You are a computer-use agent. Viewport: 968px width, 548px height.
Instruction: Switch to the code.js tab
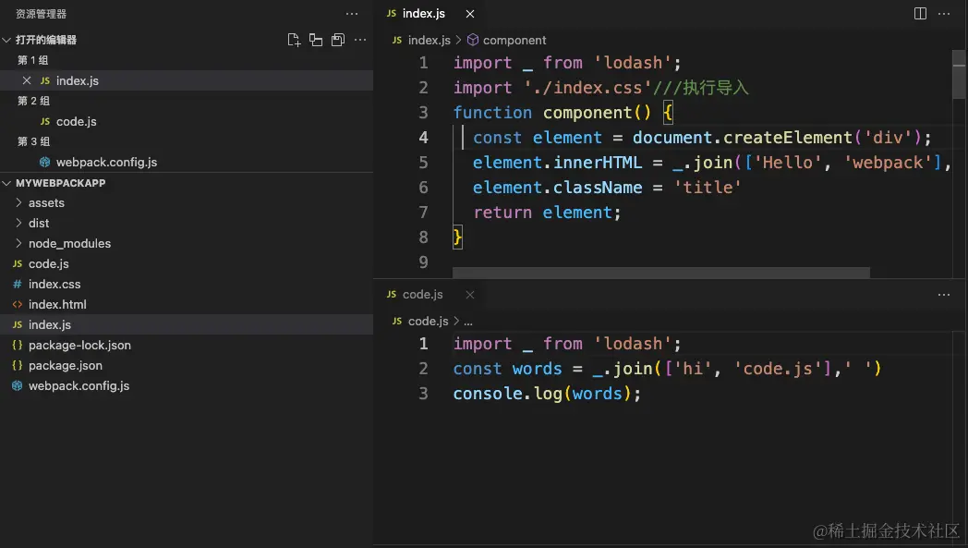(423, 295)
